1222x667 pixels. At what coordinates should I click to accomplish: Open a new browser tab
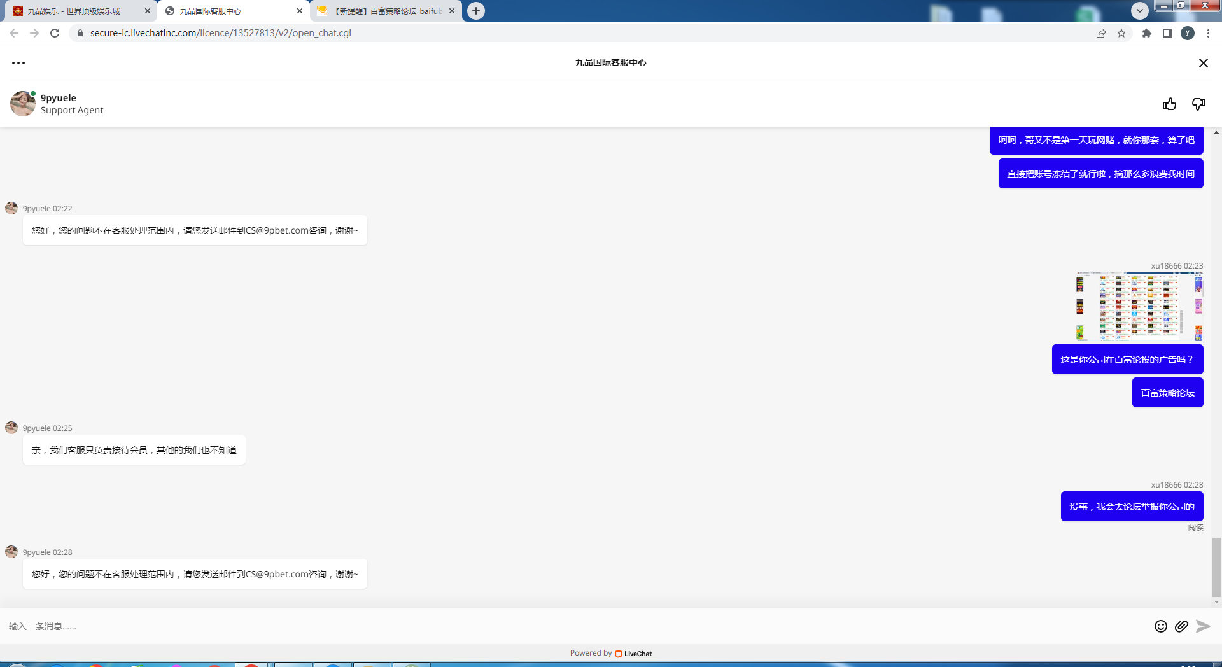coord(476,11)
